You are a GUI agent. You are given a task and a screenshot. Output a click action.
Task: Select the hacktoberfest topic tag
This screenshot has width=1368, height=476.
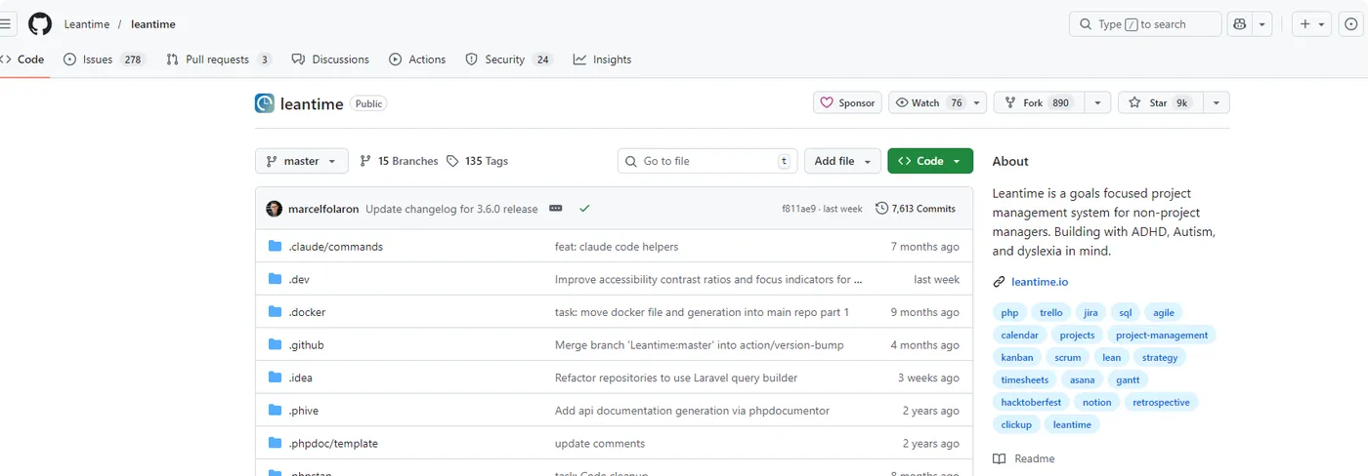[x=1031, y=403]
